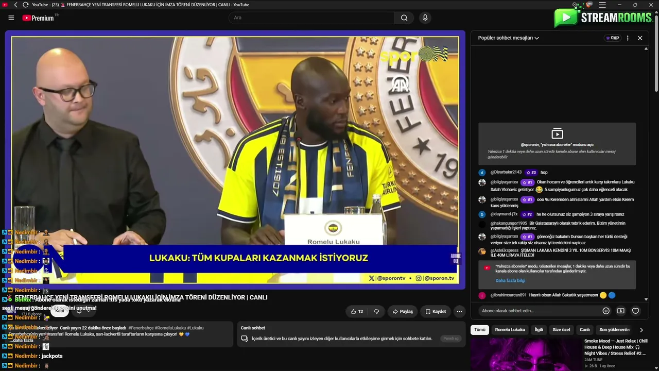Open the Daha fazla bilgi link
This screenshot has height=371, width=659.
click(510, 280)
